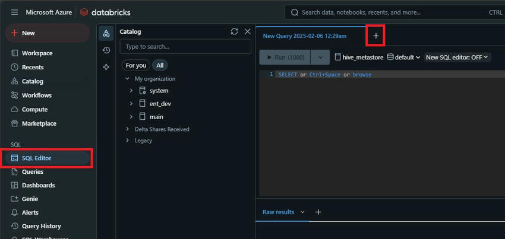Open the Run options dropdown arrow

pyautogui.click(x=320, y=58)
